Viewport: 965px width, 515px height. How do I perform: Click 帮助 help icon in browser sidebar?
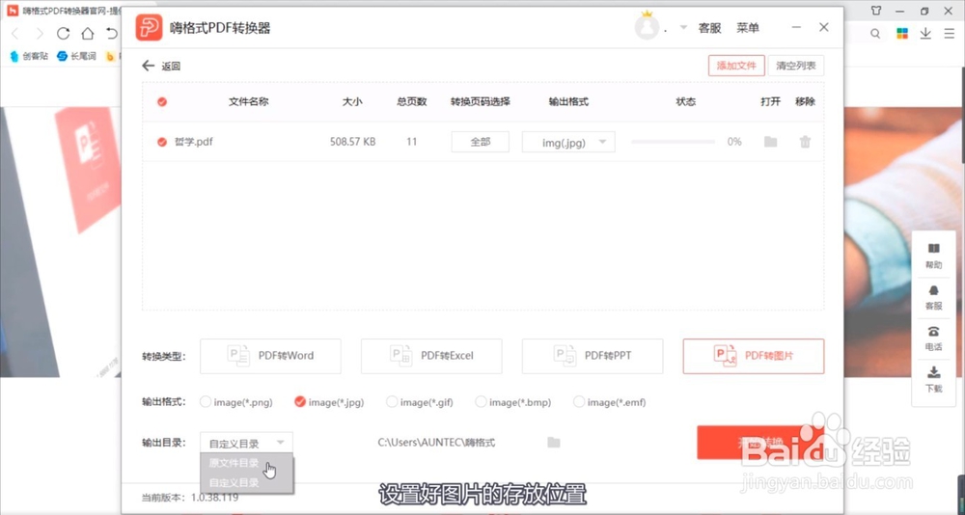pyautogui.click(x=933, y=249)
